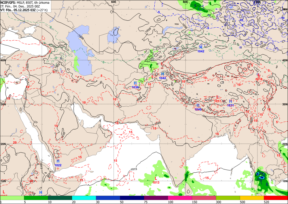Click the "1013" low pressure value
This screenshot has width=288, height=204.
[x=156, y=182]
